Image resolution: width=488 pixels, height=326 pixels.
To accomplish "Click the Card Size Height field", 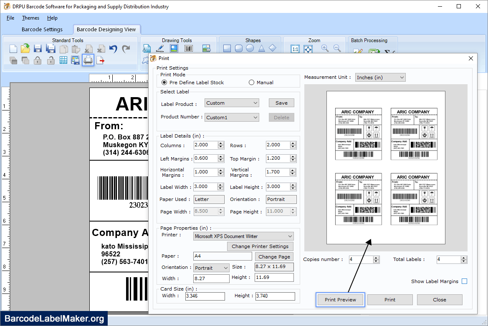I will 275,296.
